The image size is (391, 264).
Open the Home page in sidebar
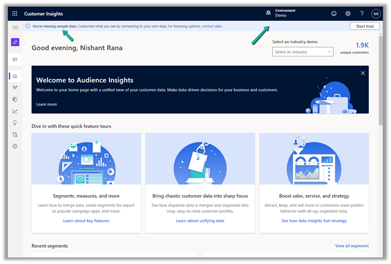coord(15,76)
